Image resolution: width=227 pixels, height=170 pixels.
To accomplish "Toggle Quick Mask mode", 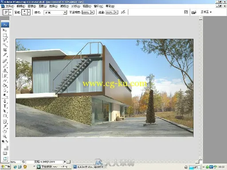I will [x=5, y=154].
